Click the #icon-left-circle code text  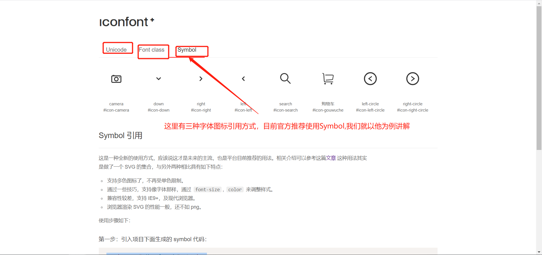coord(370,110)
